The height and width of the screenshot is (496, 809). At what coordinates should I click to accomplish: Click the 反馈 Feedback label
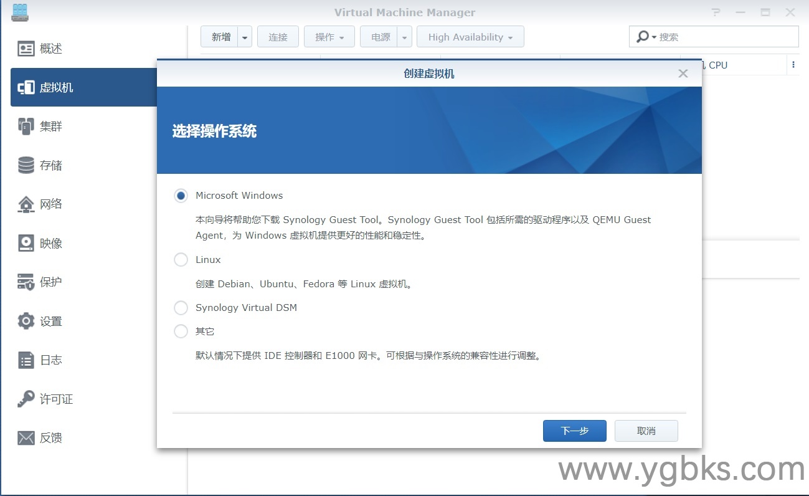tap(51, 438)
